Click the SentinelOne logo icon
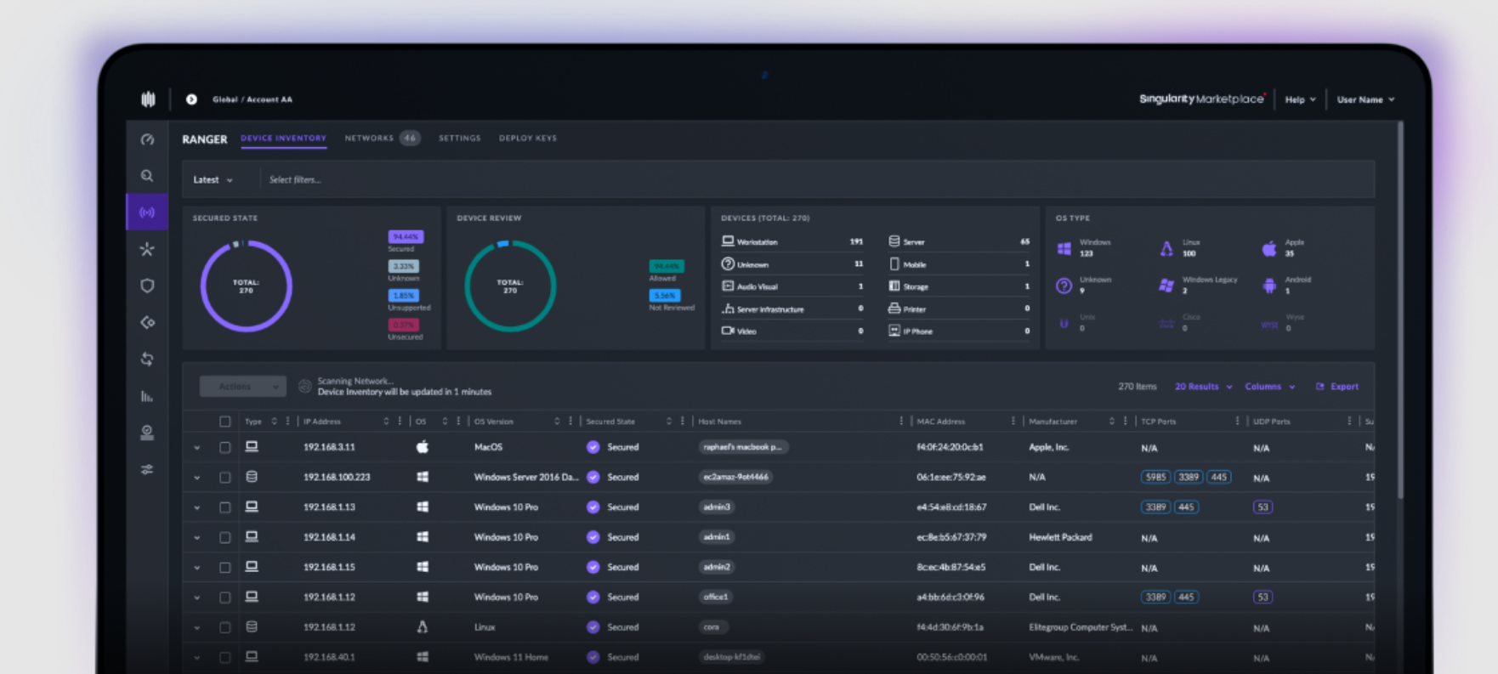 [x=148, y=99]
